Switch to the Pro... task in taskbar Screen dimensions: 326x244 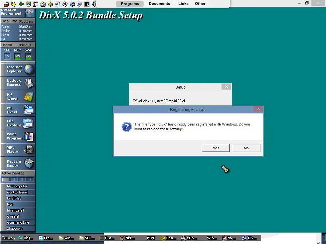point(107,238)
